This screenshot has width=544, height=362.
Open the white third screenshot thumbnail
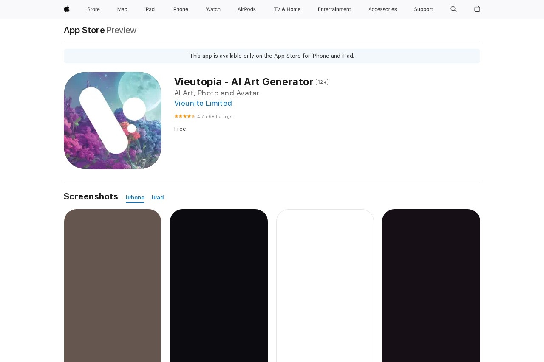click(x=325, y=286)
